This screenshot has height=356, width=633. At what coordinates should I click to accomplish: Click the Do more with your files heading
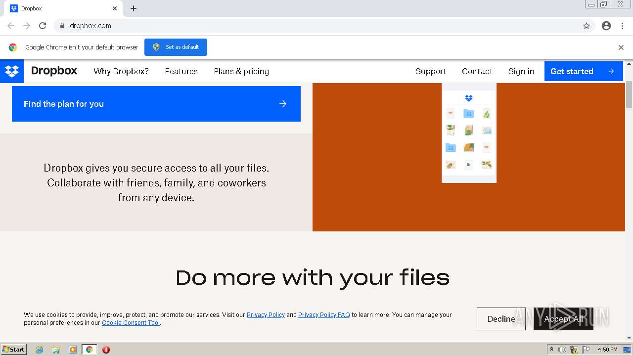pyautogui.click(x=313, y=277)
